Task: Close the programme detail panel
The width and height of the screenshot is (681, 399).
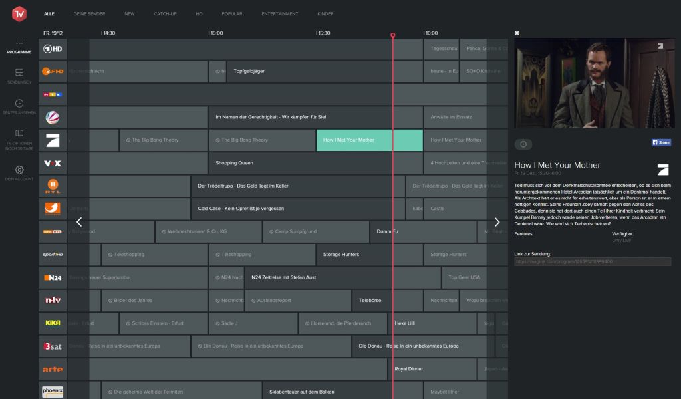Action: pyautogui.click(x=517, y=33)
